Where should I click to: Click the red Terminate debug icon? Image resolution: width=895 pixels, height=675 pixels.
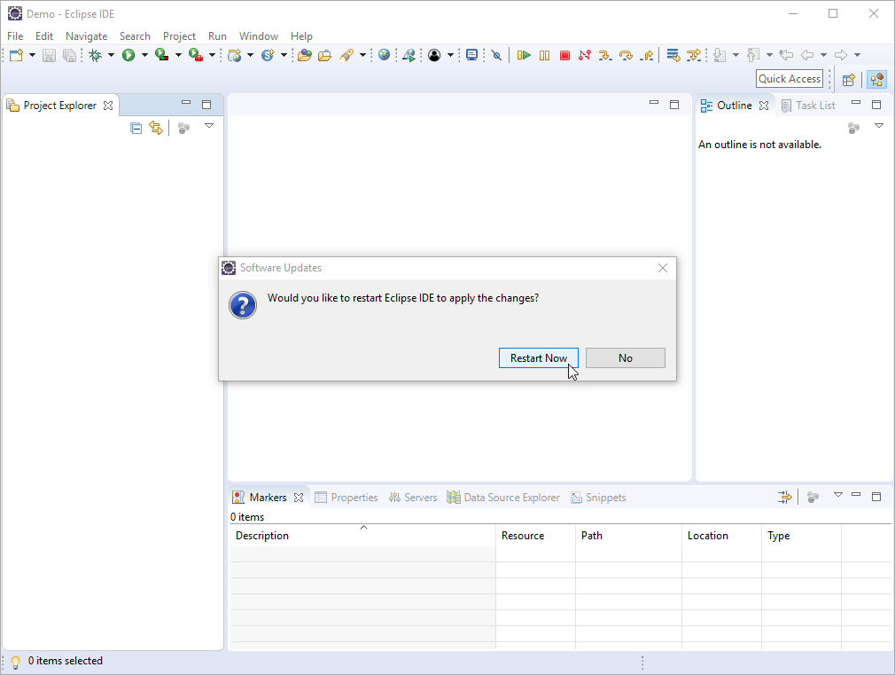[x=564, y=55]
